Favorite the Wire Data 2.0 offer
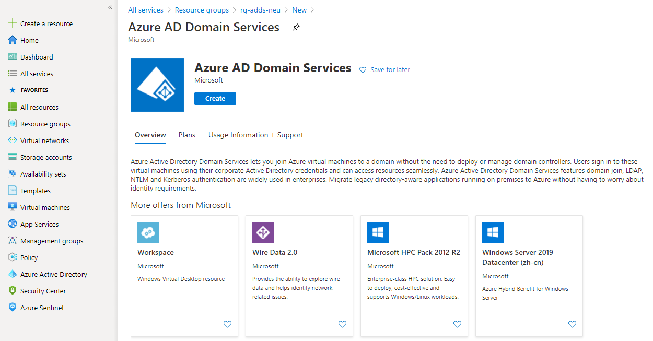The image size is (653, 341). pos(342,324)
